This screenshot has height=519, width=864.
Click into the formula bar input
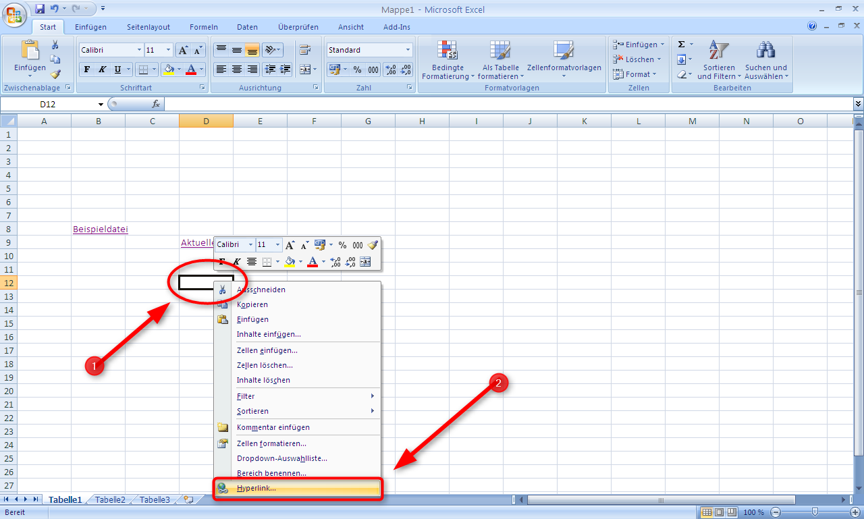pos(509,104)
